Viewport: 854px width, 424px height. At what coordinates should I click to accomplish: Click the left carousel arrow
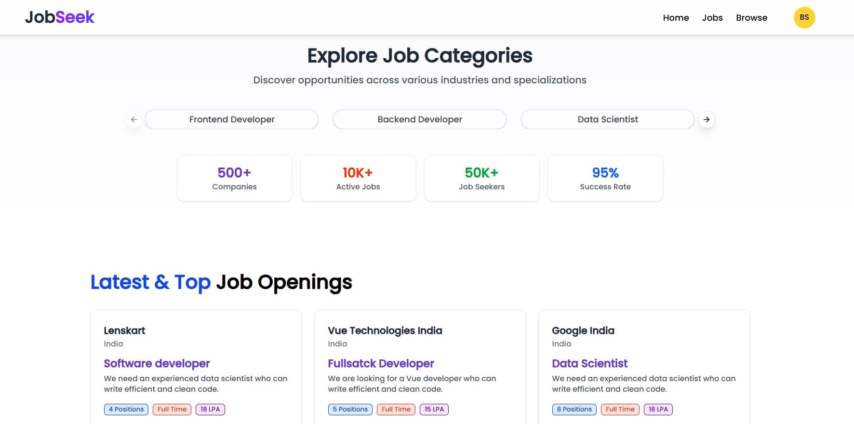point(133,119)
